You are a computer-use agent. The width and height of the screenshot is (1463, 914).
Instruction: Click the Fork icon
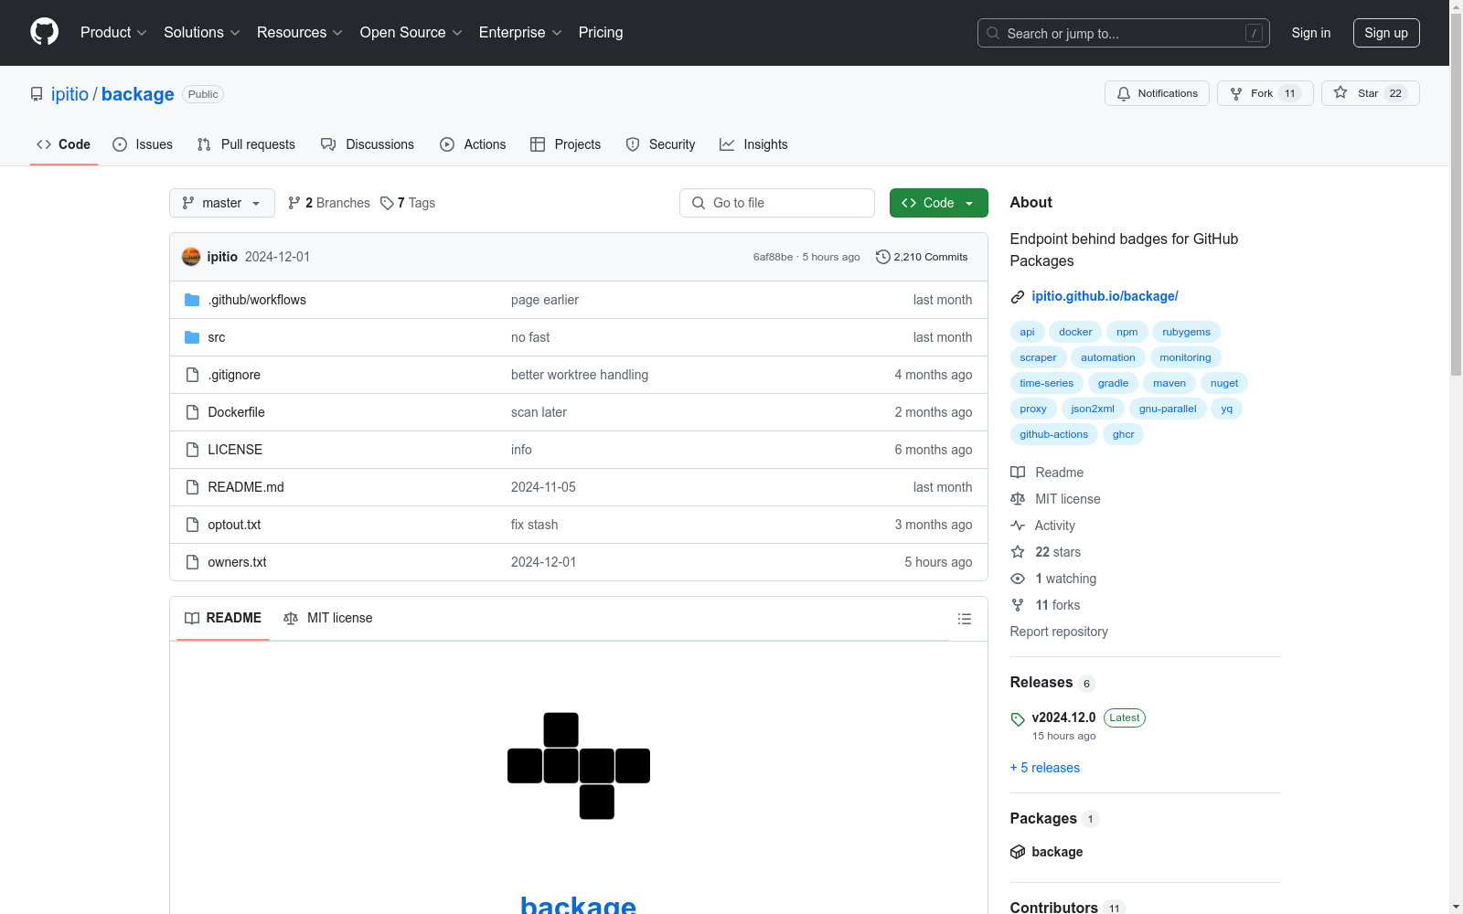coord(1236,93)
